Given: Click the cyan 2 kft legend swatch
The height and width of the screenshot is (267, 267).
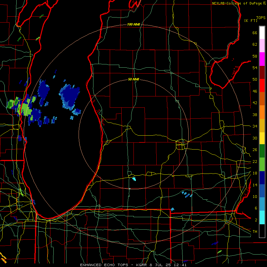Looking at the screenshot, I should [262, 217].
